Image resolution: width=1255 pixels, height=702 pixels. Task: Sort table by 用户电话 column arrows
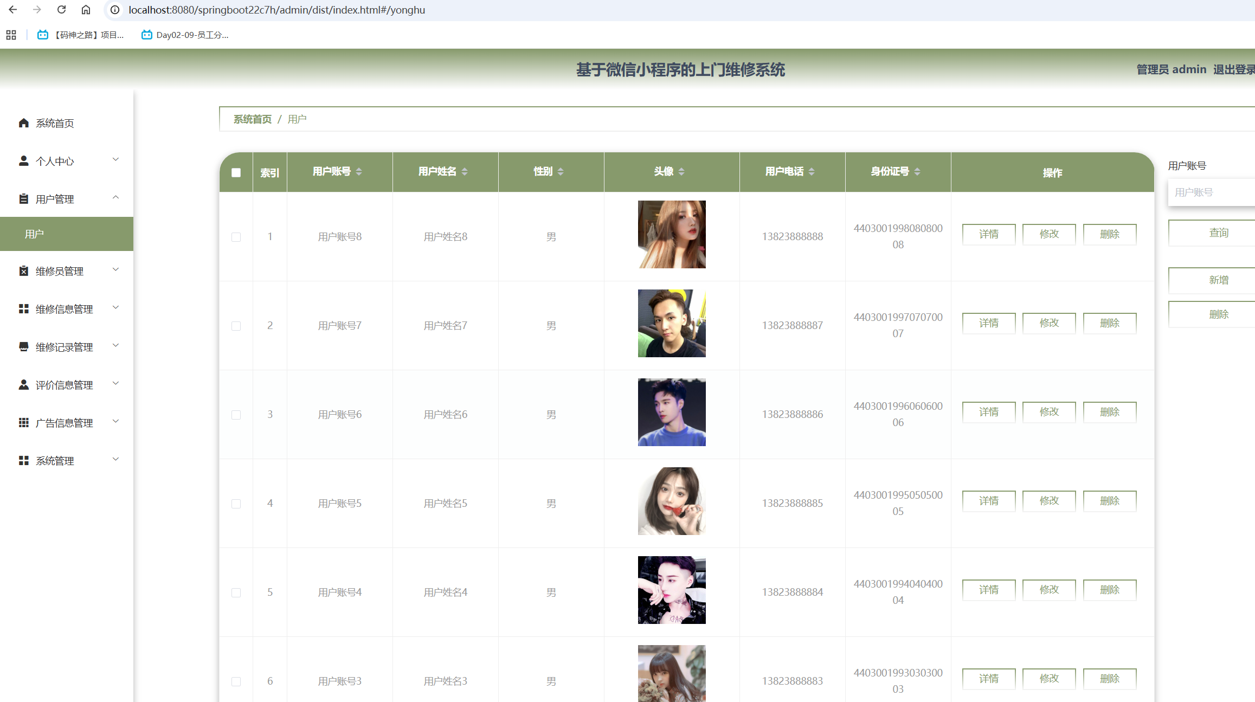click(812, 172)
